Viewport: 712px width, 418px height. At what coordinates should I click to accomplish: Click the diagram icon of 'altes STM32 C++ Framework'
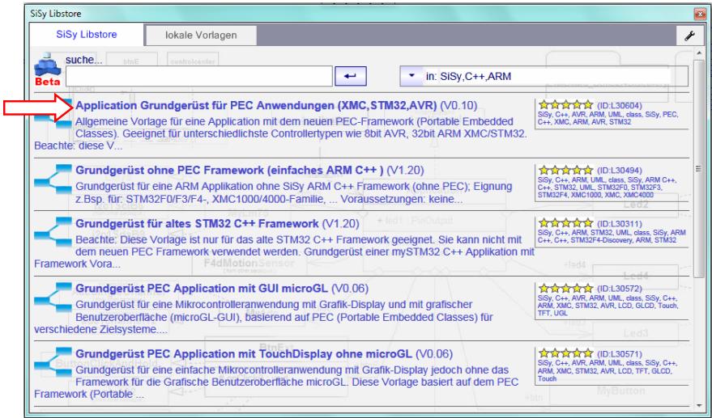click(x=53, y=233)
